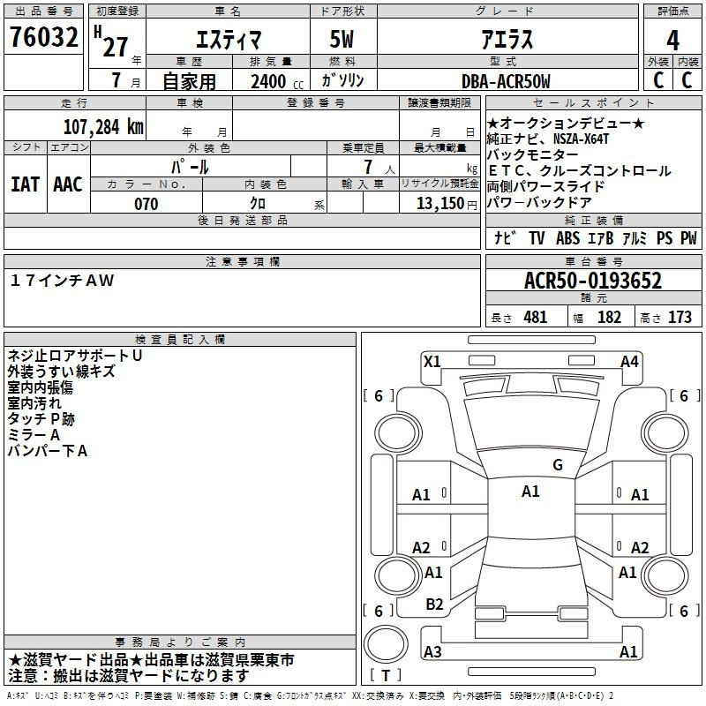Click "PW" in the equipment row
Viewport: 706px width, 706px height.
click(x=688, y=238)
